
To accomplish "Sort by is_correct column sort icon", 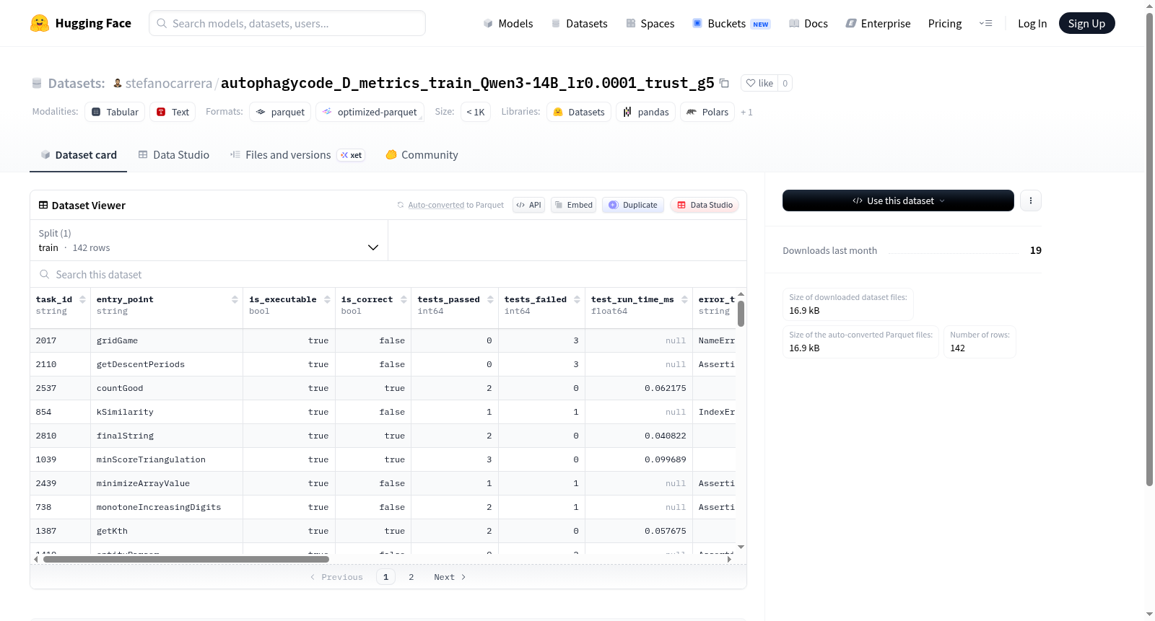I will pos(404,299).
